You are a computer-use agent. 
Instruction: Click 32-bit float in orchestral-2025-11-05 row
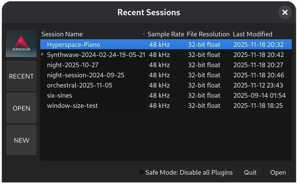tap(204, 85)
